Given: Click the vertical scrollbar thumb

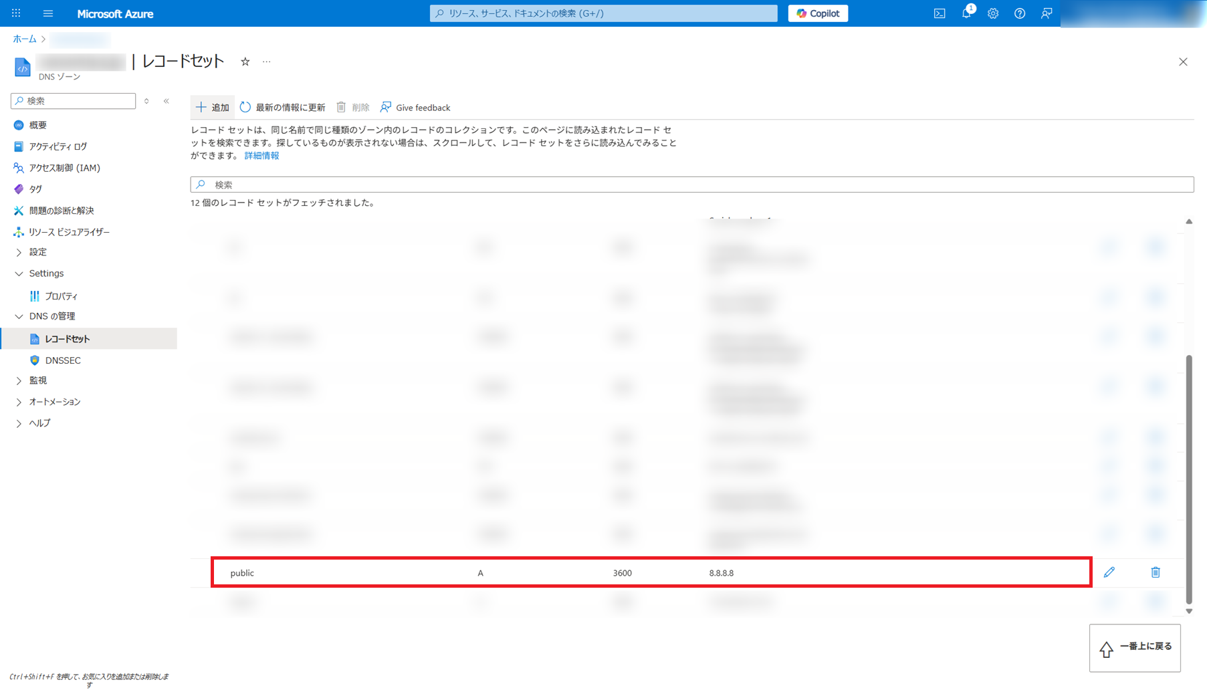Looking at the screenshot, I should pyautogui.click(x=1189, y=479).
